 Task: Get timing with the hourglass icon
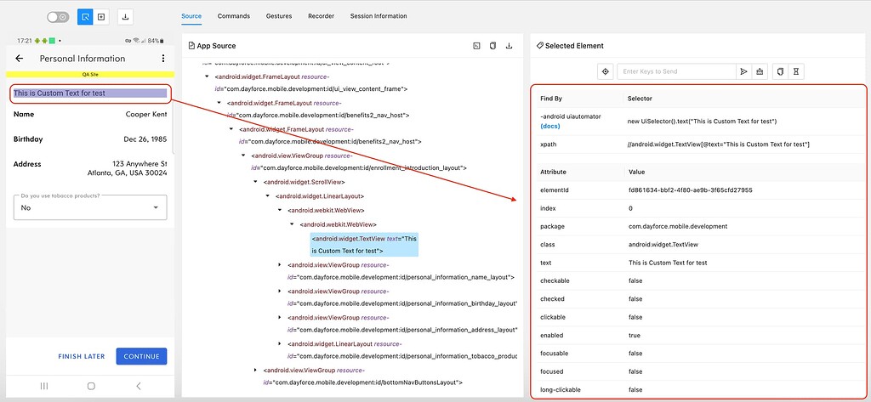pos(796,71)
